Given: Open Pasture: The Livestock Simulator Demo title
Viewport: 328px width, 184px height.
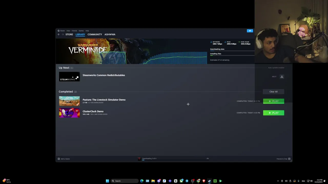Looking at the screenshot, I should point(104,100).
